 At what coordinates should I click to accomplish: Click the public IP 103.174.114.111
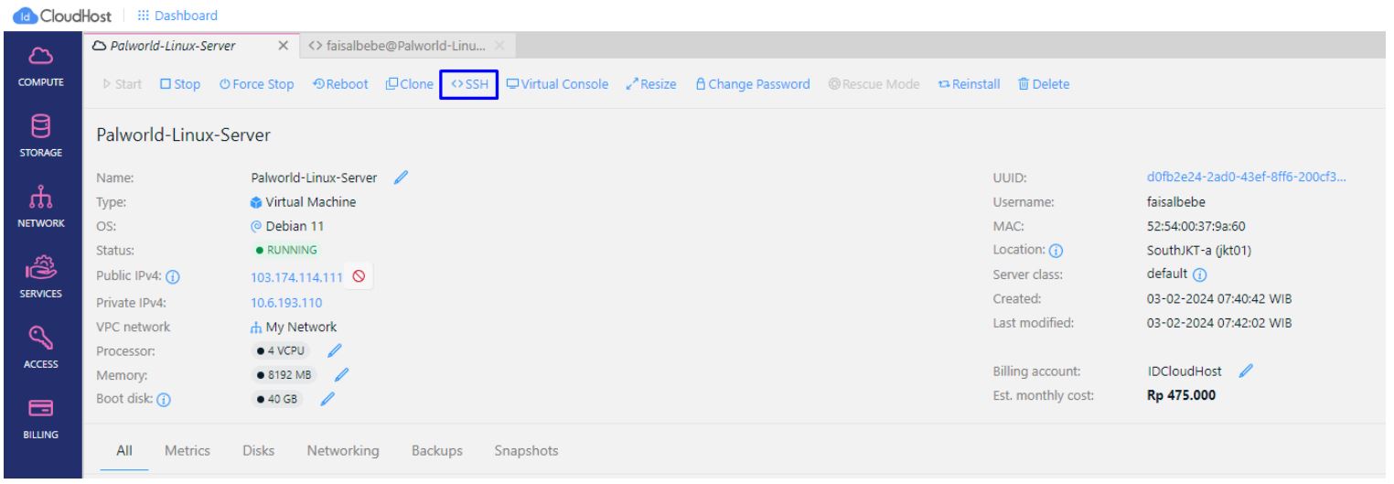point(295,279)
